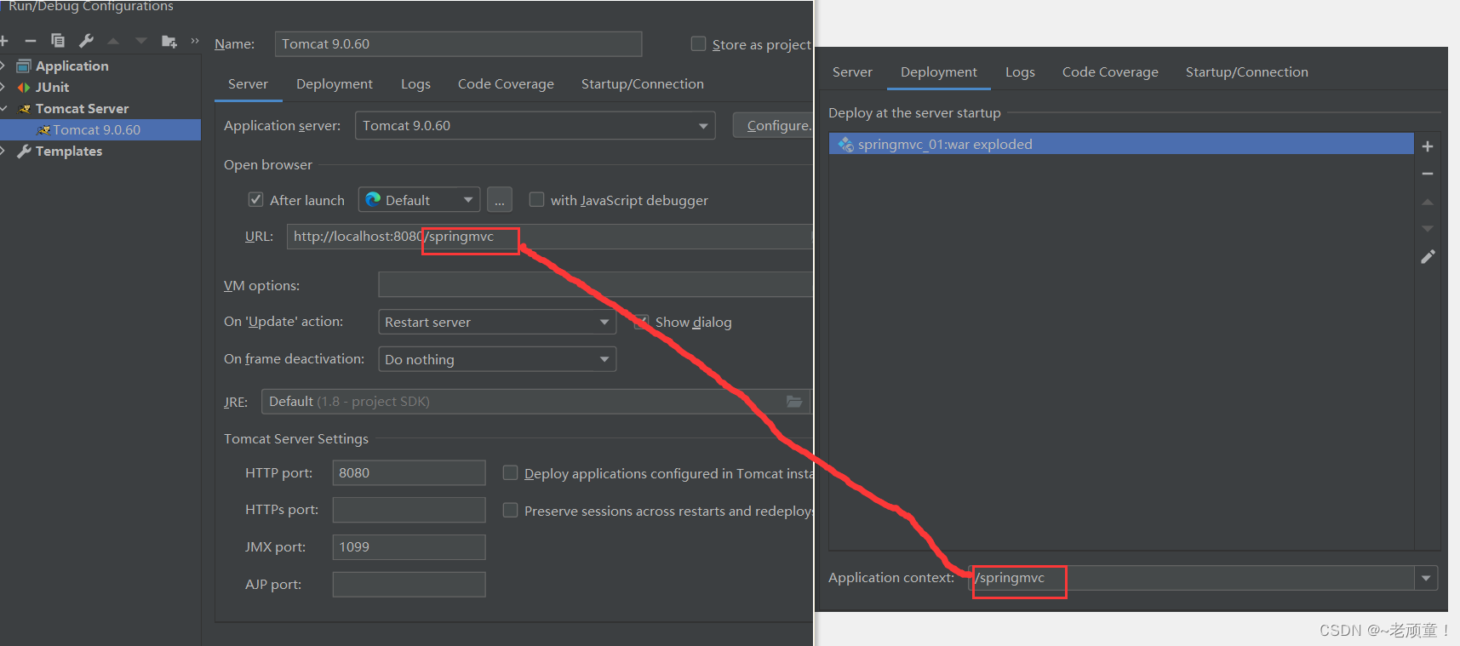Click the HTTPs port field
This screenshot has width=1460, height=646.
pos(409,510)
